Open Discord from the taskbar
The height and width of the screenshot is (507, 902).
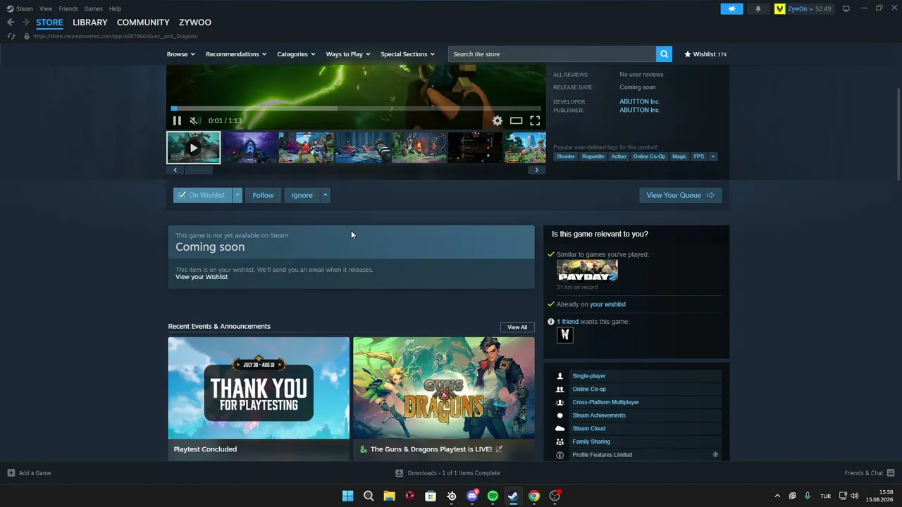472,496
